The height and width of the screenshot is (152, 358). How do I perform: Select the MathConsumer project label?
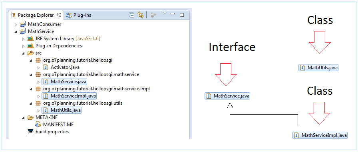(x=44, y=24)
